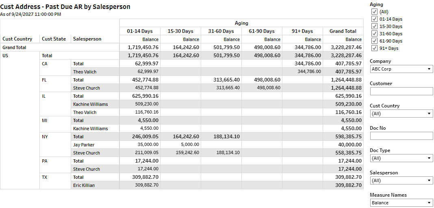Uncheck the (All) aging checkbox
434x208 pixels.
pyautogui.click(x=374, y=12)
